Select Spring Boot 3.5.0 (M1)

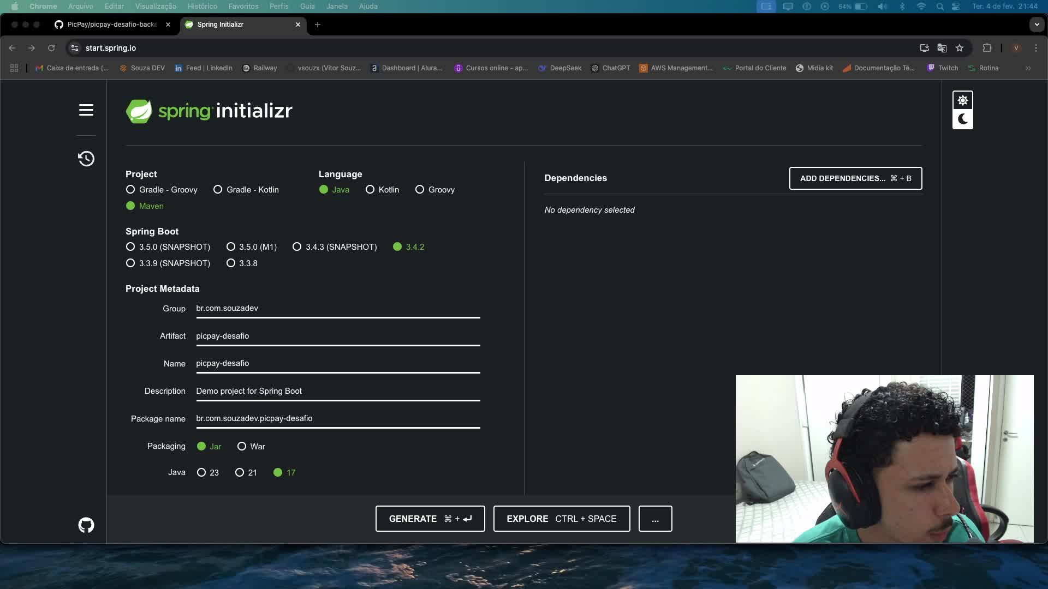252,247
